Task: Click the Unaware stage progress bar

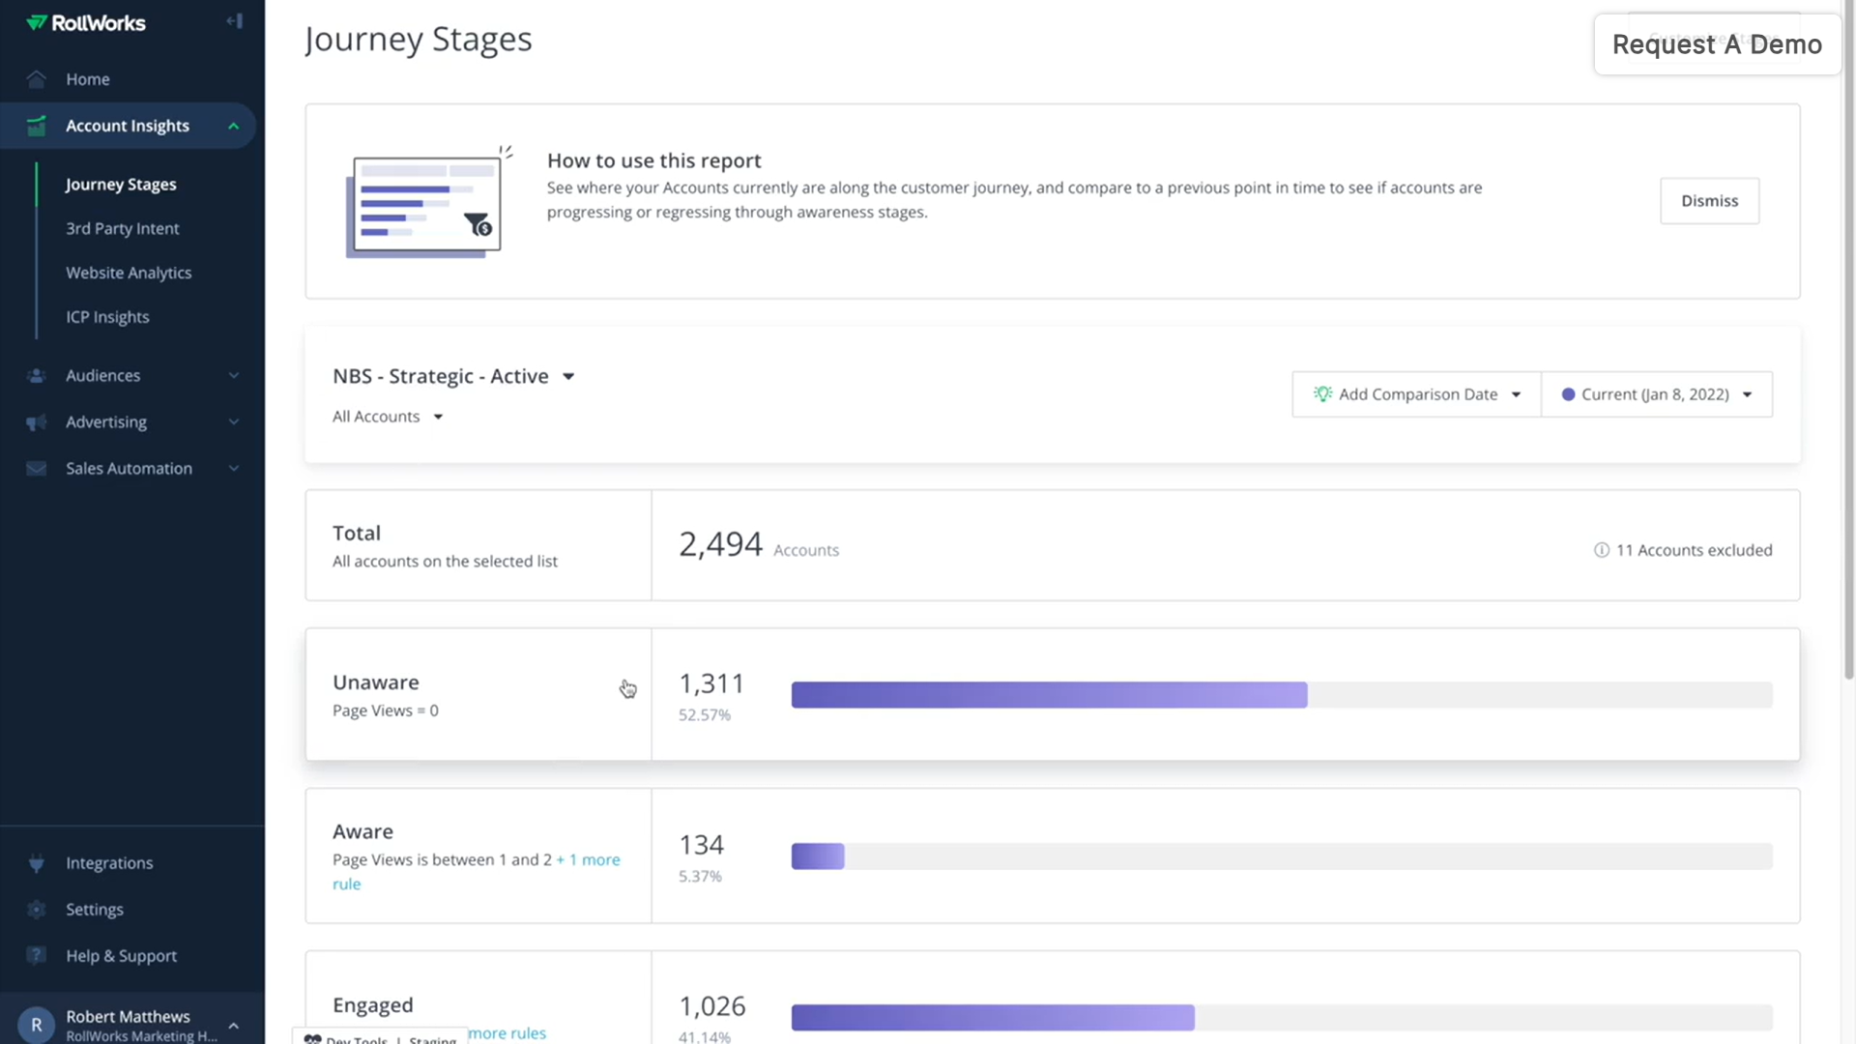Action: [x=1048, y=695]
